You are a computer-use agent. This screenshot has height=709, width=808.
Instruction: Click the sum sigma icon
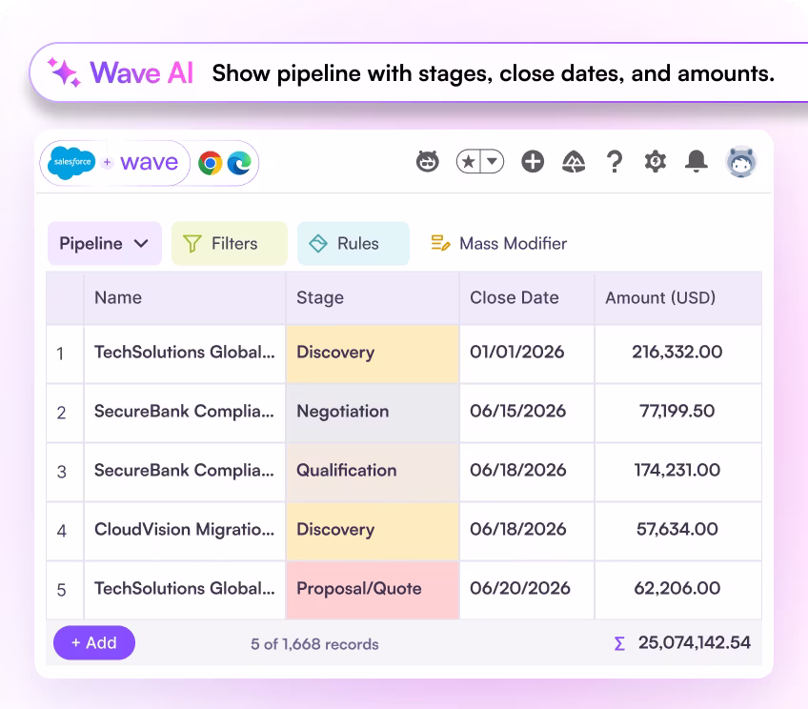pos(619,643)
